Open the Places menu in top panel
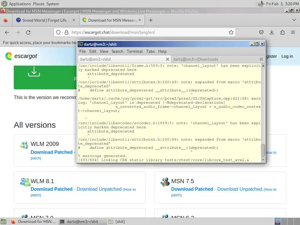The height and width of the screenshot is (225, 300). (38, 4)
